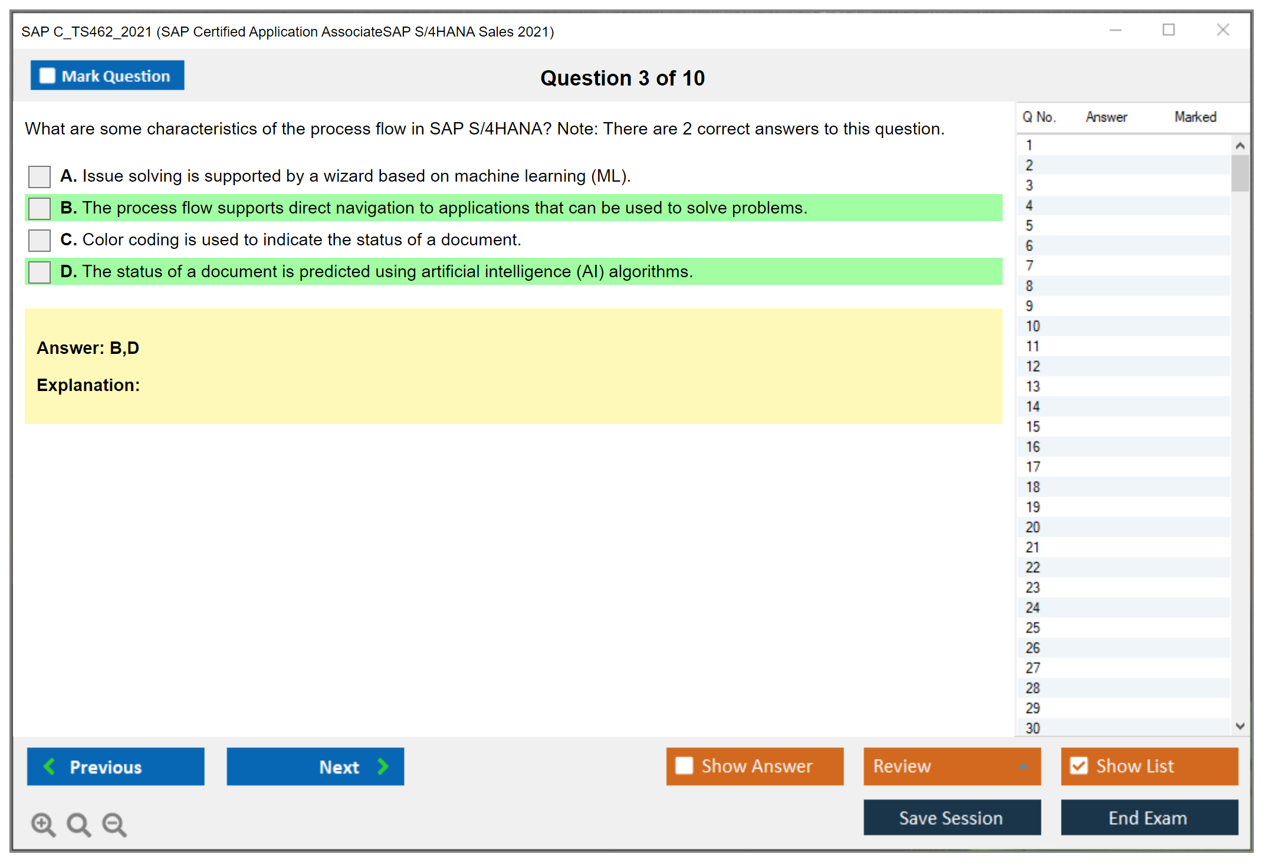Select the checkbox for answer option C
This screenshot has width=1268, height=867.
point(40,240)
